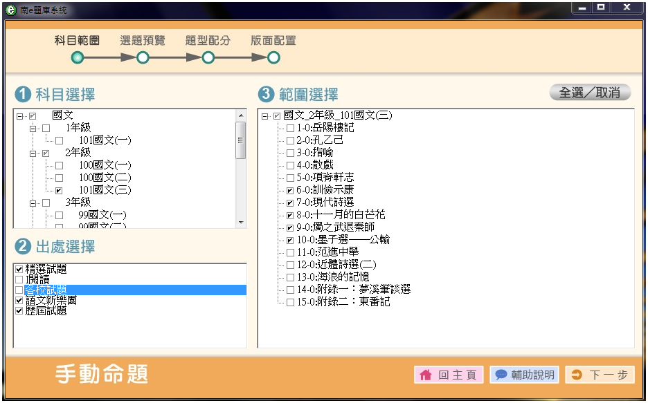Collapse the 國文 subject tree node

tap(20, 115)
